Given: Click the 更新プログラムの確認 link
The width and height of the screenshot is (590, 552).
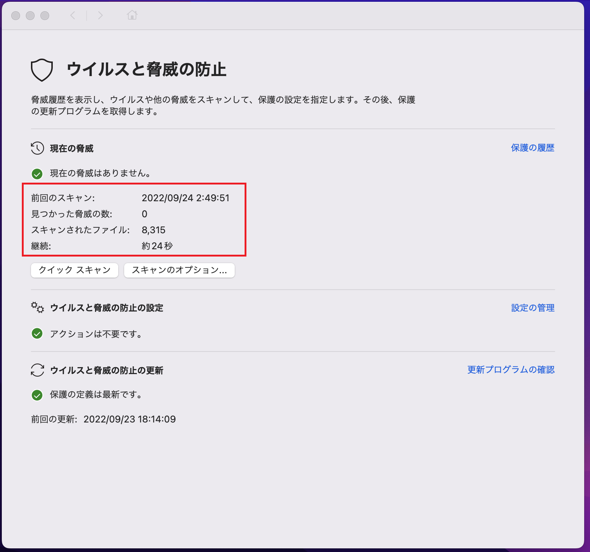Looking at the screenshot, I should 511,370.
